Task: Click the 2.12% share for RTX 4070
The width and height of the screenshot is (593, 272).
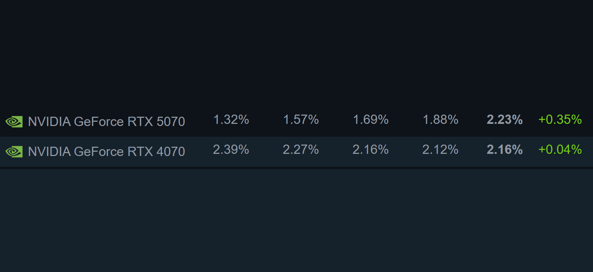Action: tap(440, 150)
